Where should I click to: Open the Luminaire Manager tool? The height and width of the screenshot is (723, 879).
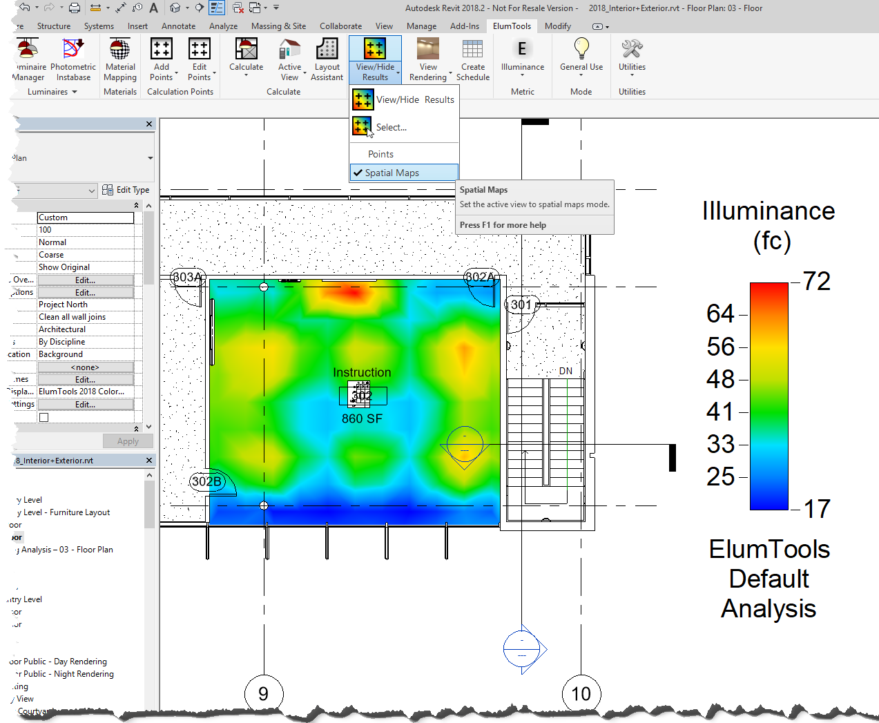point(28,59)
